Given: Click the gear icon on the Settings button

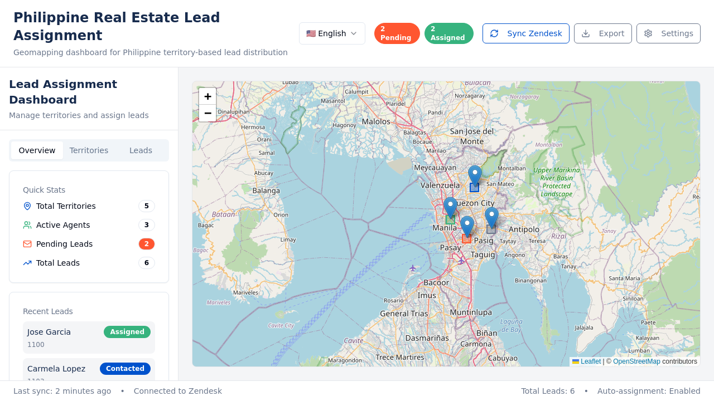Looking at the screenshot, I should (x=648, y=33).
